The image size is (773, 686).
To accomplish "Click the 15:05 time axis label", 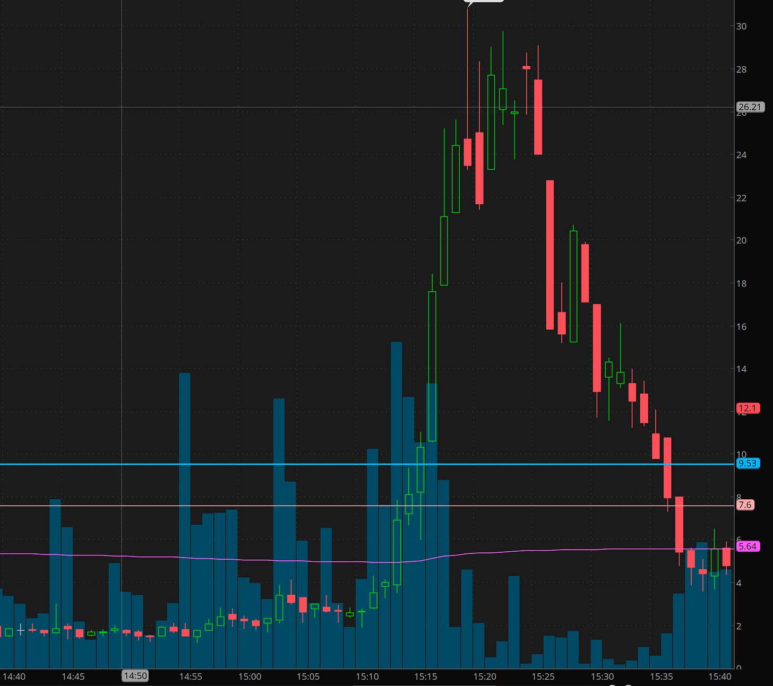I will [308, 676].
